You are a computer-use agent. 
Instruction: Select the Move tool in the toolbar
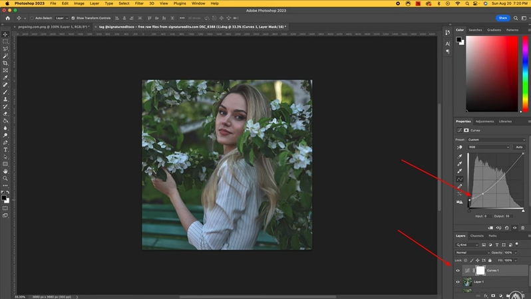tap(5, 34)
